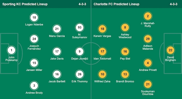This screenshot has height=99, width=182.
Task: Click Adilson Malanda's number 29 badge
Action: pyautogui.click(x=148, y=39)
